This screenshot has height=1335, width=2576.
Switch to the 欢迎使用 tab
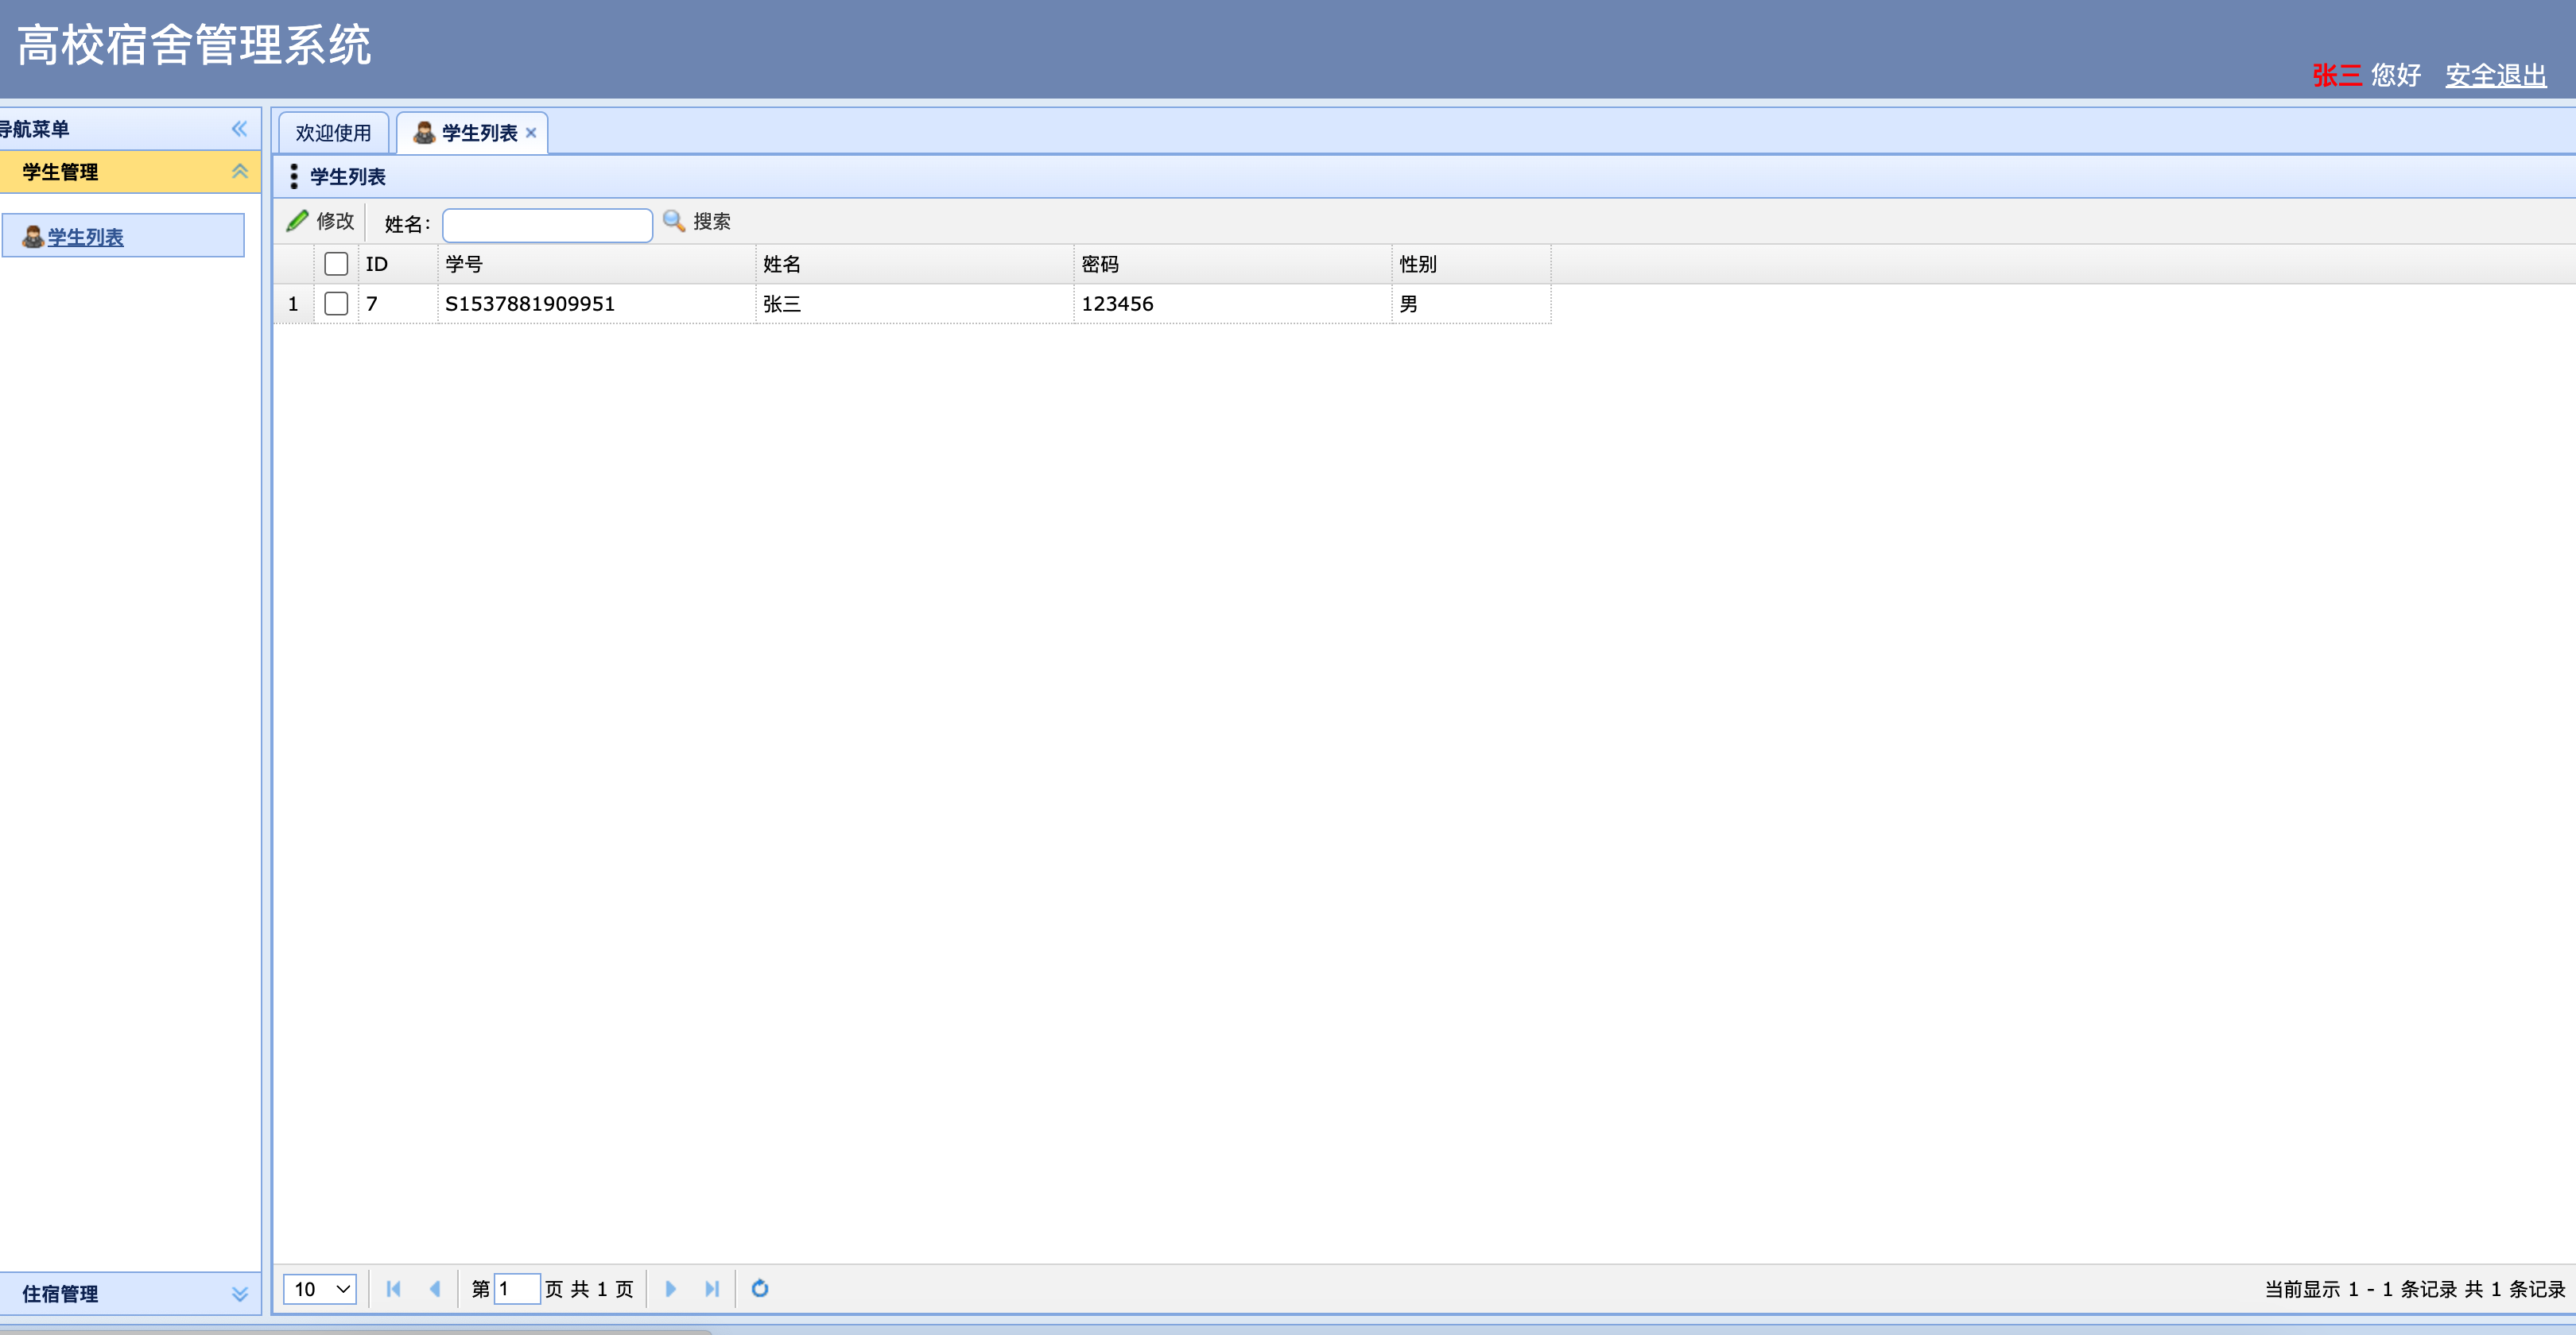pos(333,133)
